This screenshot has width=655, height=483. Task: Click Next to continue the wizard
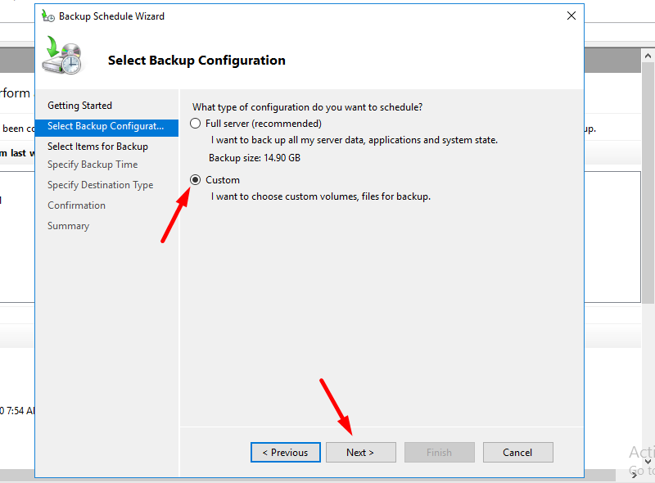point(360,453)
